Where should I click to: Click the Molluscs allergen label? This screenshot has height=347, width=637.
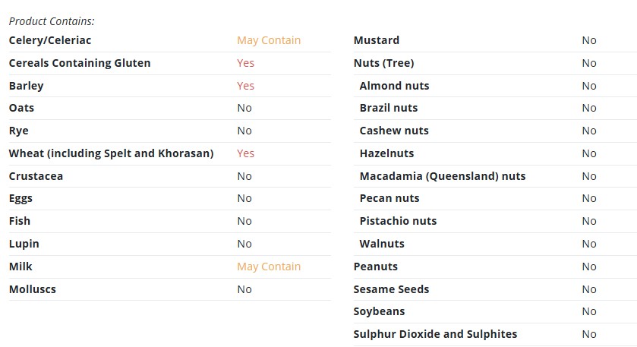(33, 289)
